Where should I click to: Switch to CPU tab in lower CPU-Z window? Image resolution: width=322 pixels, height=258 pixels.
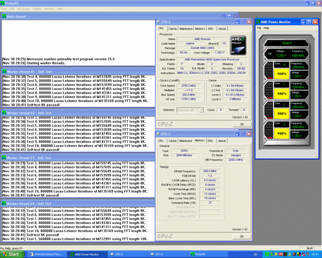[x=161, y=141]
